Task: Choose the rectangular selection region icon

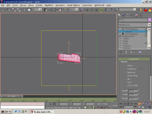Action: pos(29,10)
